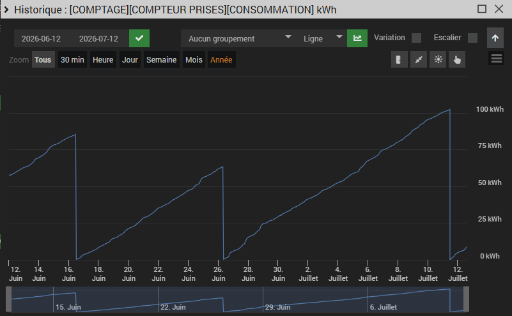Image resolution: width=512 pixels, height=316 pixels.
Task: Click the 26. Juin x-axis label
Action: point(219,274)
